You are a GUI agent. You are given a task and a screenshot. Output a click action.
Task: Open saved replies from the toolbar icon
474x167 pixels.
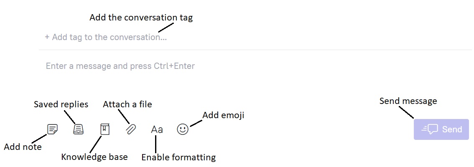(78, 129)
